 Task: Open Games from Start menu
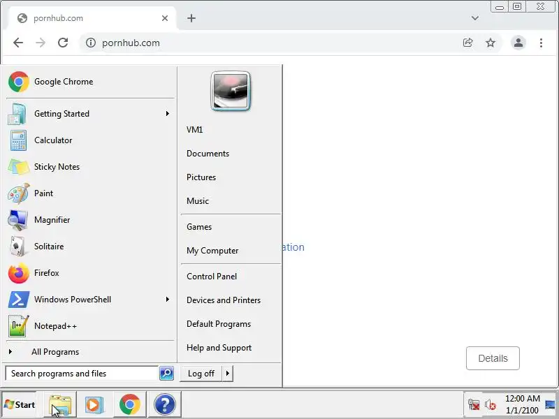[x=199, y=227]
